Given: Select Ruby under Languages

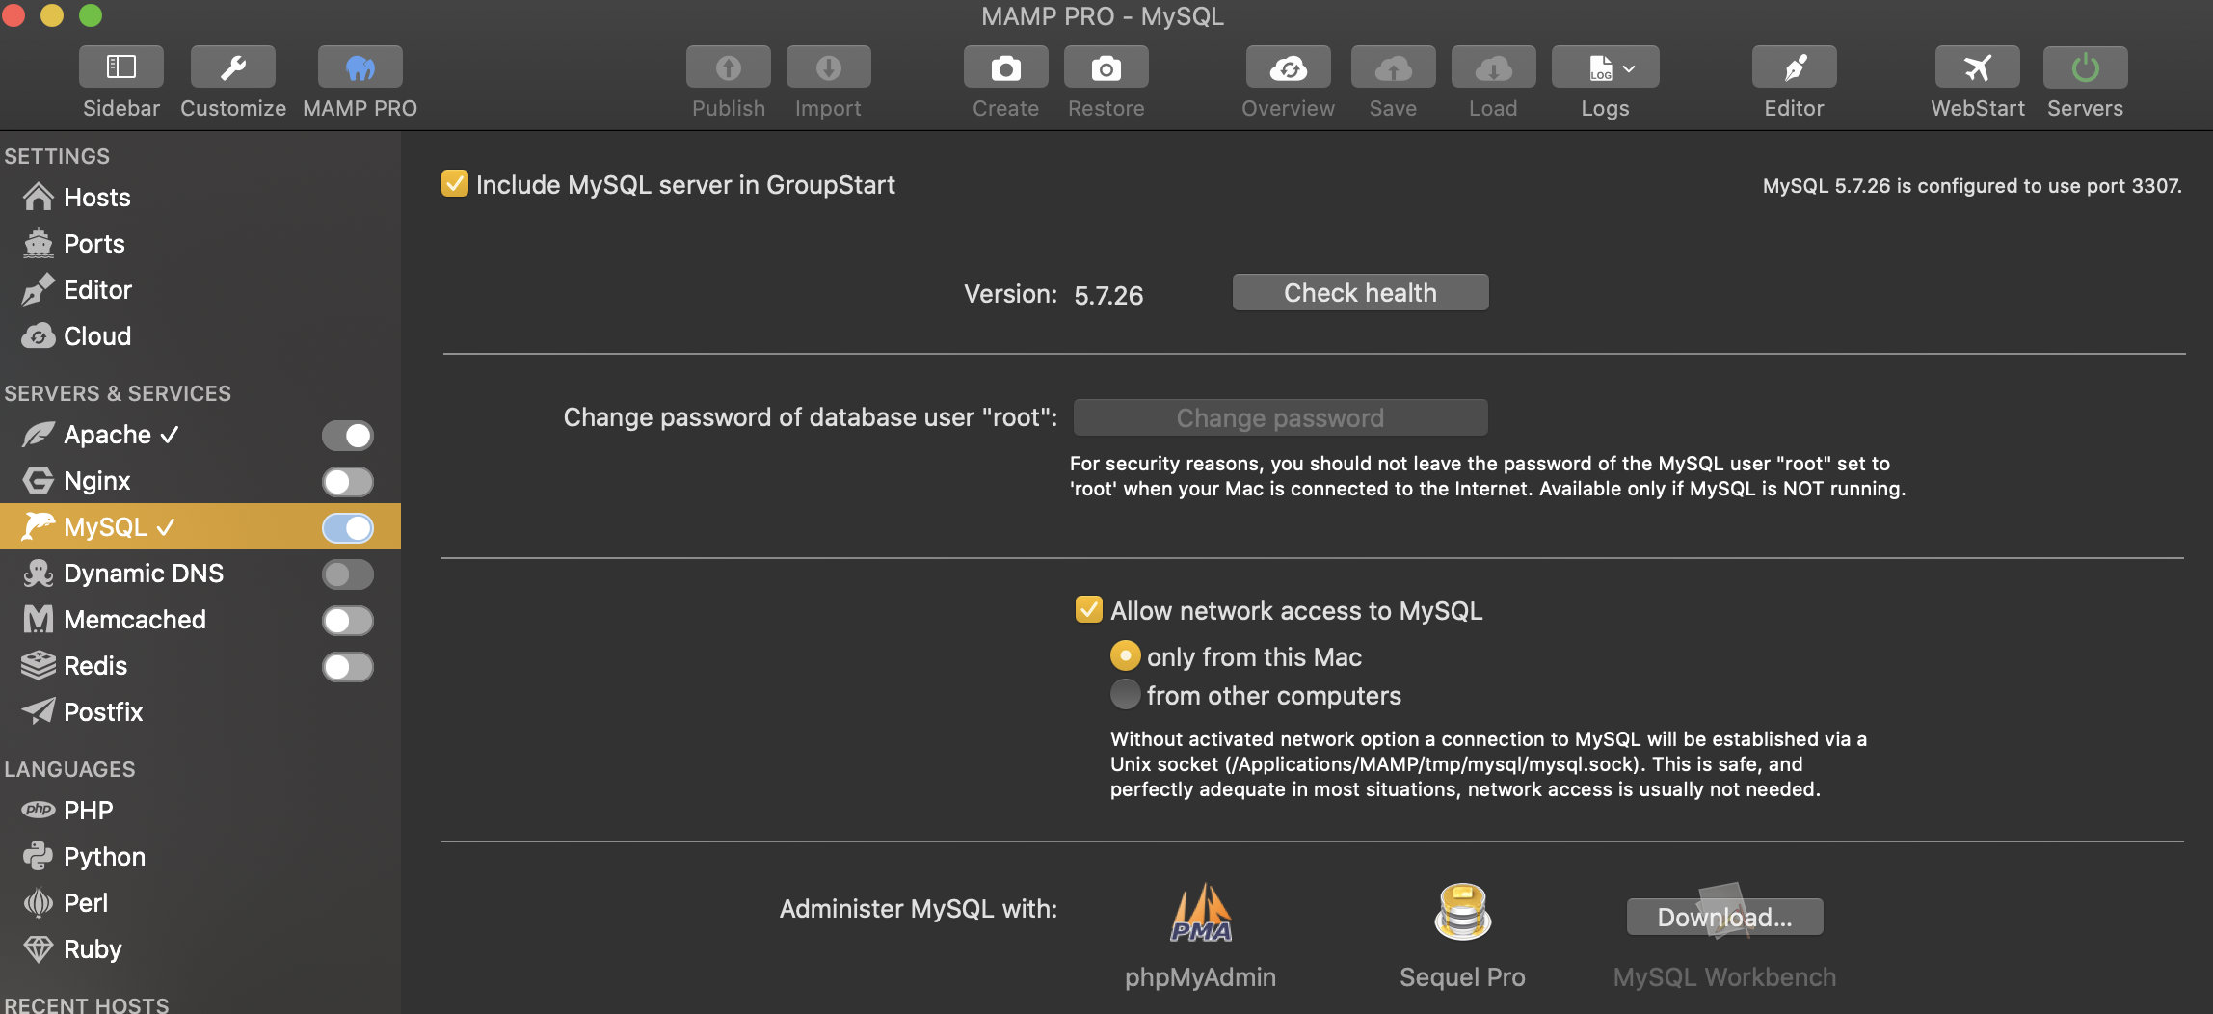Looking at the screenshot, I should pyautogui.click(x=200, y=949).
